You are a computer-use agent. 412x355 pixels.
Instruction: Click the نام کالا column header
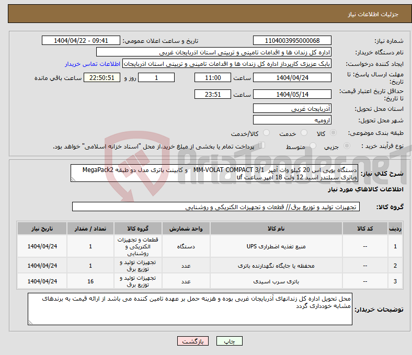(276, 228)
